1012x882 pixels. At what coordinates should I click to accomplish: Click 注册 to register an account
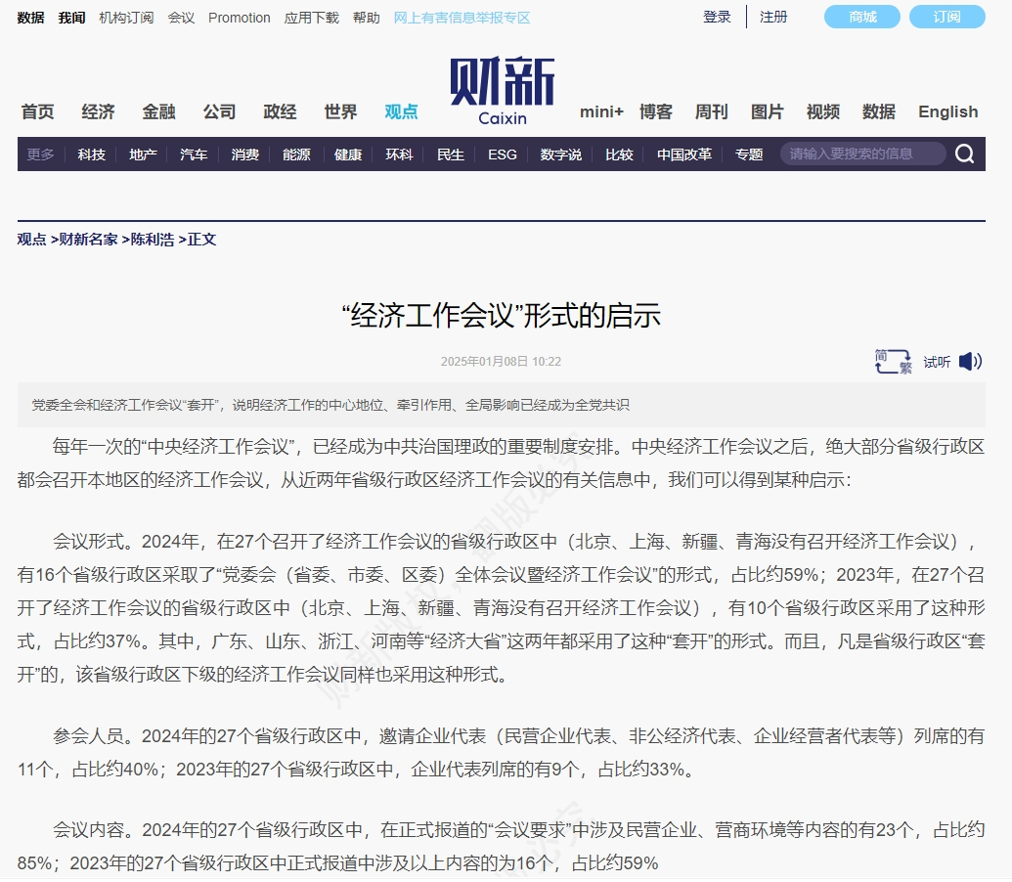(x=772, y=17)
